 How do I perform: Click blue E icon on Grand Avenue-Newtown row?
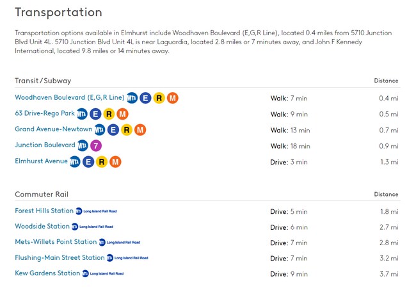tap(113, 130)
